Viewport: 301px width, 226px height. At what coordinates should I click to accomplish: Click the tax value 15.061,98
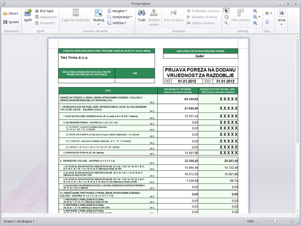click(231, 174)
